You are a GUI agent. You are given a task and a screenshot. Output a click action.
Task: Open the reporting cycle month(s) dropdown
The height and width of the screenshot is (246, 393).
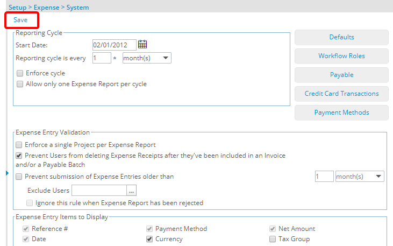point(147,58)
